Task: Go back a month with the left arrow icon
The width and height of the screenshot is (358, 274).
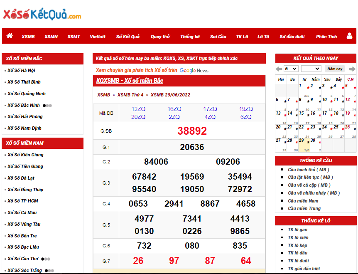Action: tap(278, 68)
